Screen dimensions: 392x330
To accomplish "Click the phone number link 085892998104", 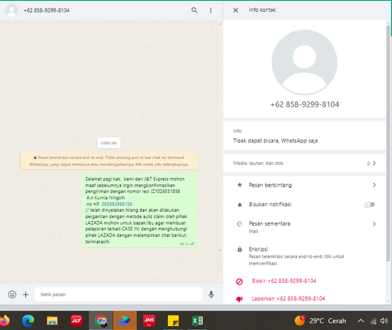I will click(x=117, y=204).
